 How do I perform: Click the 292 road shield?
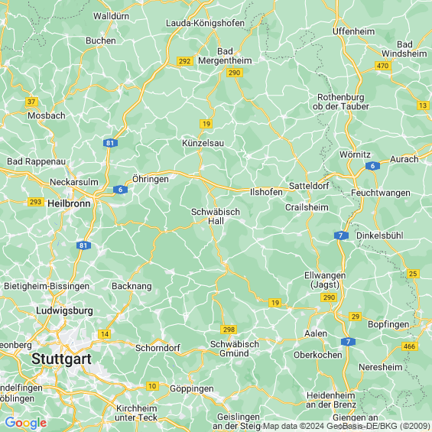[x=184, y=61]
